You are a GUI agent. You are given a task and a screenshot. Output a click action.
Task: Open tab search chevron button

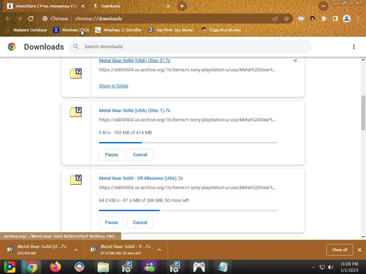(323, 6)
